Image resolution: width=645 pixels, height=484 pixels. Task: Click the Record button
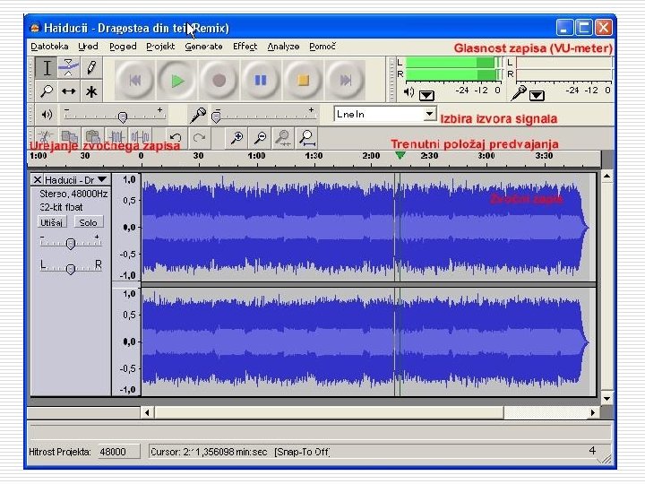click(x=219, y=81)
